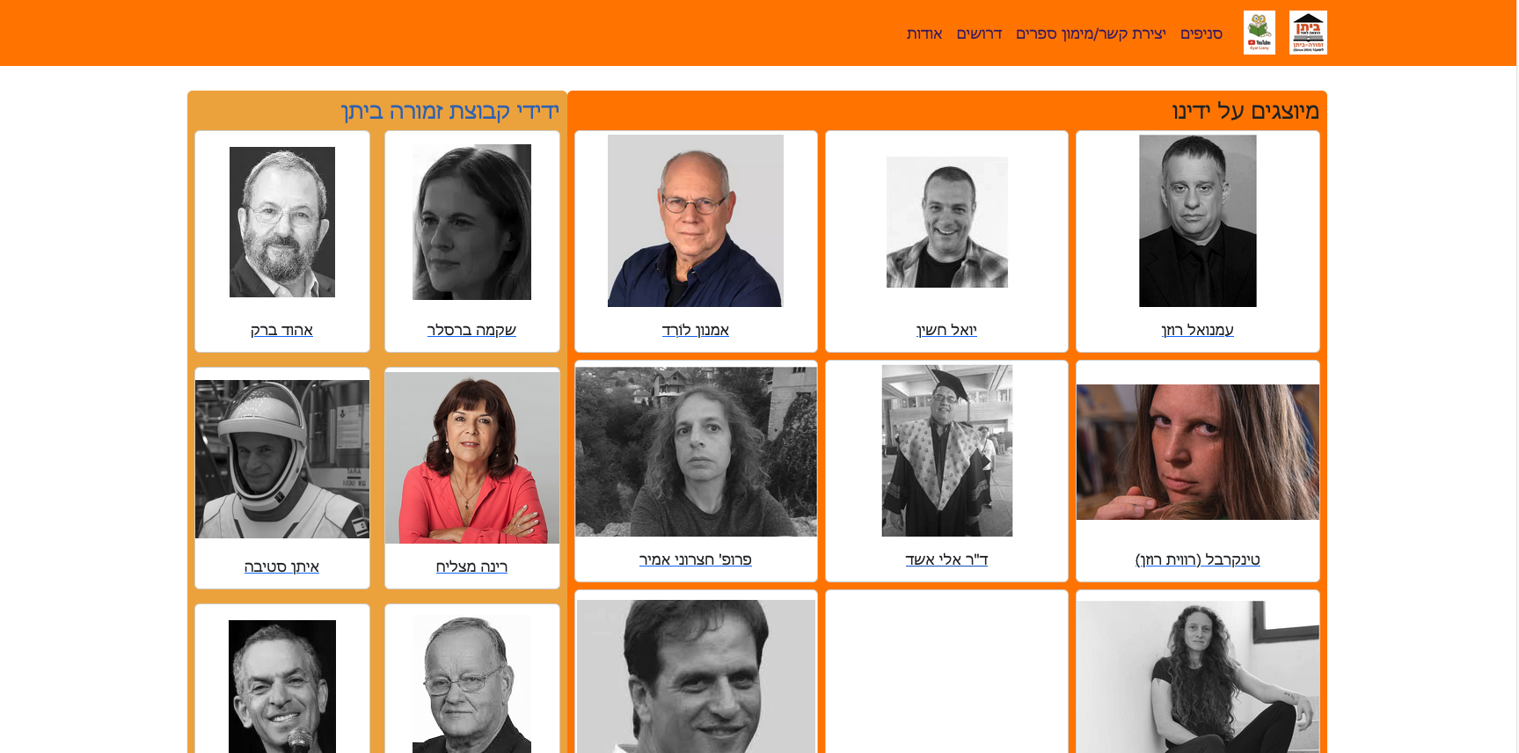Click the graduation gown photo thumbnail

947,450
